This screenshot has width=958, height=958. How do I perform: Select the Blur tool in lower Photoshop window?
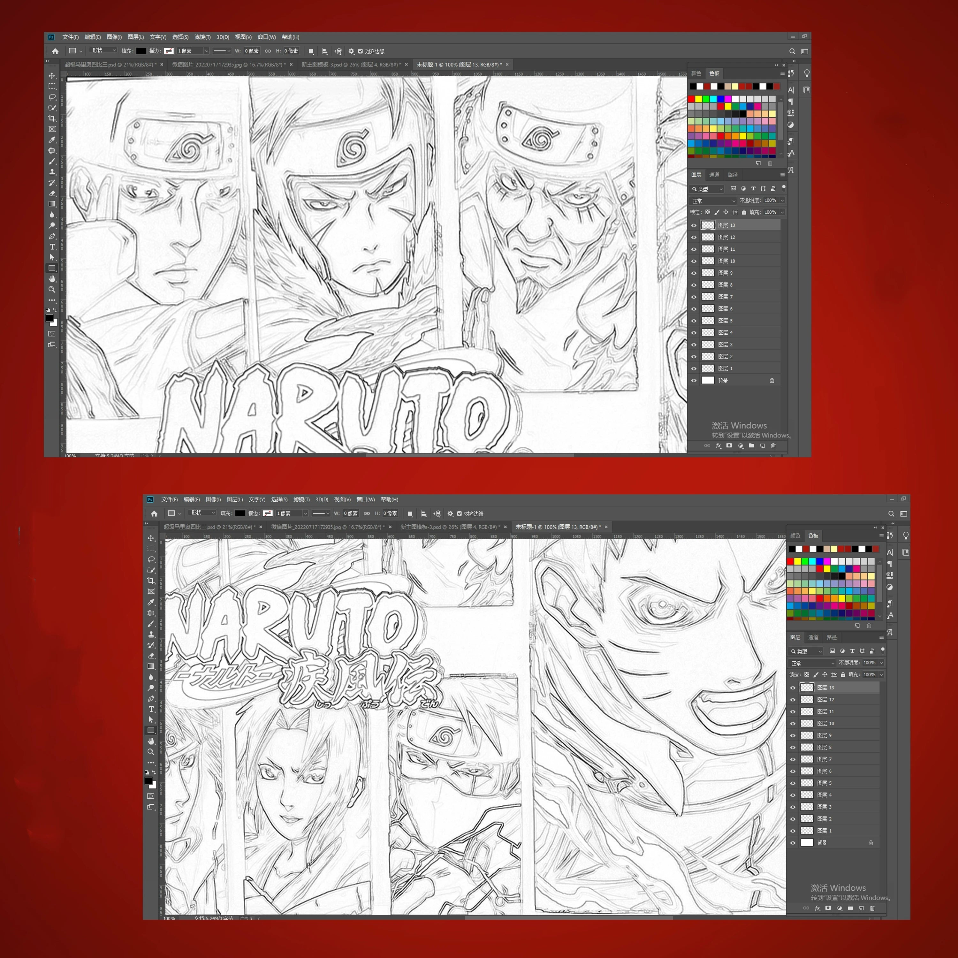click(x=151, y=677)
